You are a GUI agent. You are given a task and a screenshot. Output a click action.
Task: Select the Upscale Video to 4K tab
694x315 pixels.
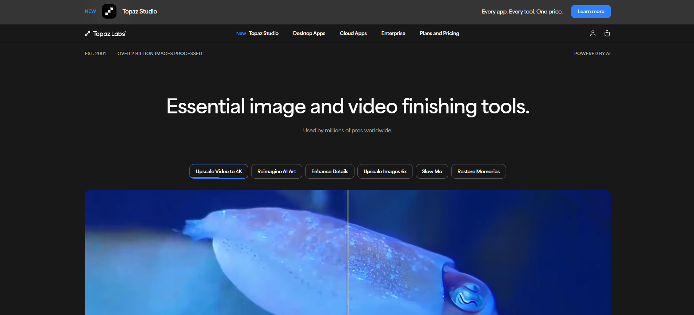pos(219,171)
